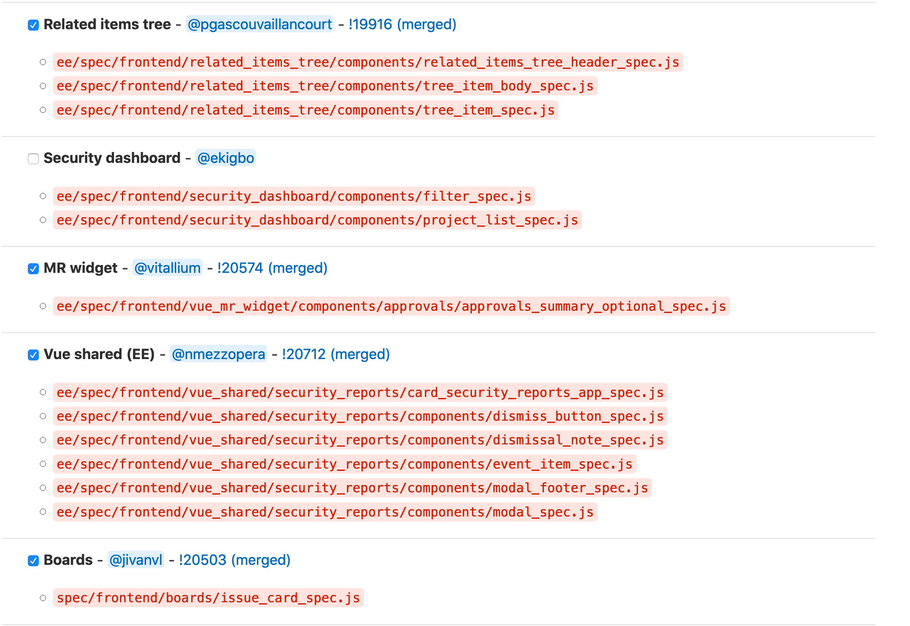The width and height of the screenshot is (910, 626).
Task: Uncheck the MR widget checkbox
Action: [x=33, y=269]
